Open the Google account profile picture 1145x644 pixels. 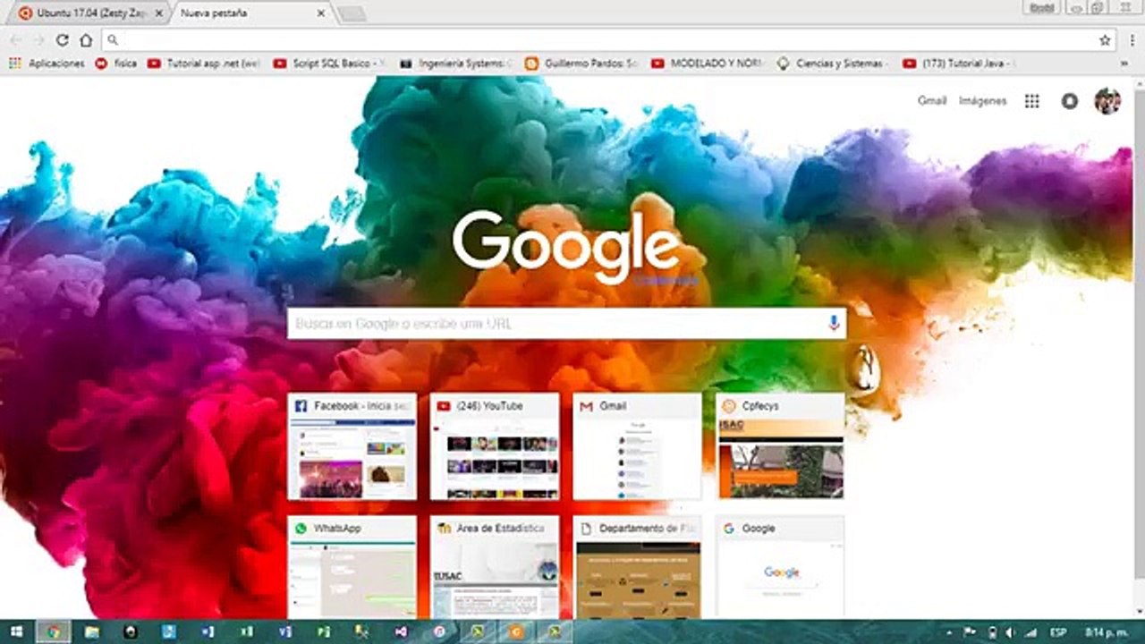(x=1107, y=101)
